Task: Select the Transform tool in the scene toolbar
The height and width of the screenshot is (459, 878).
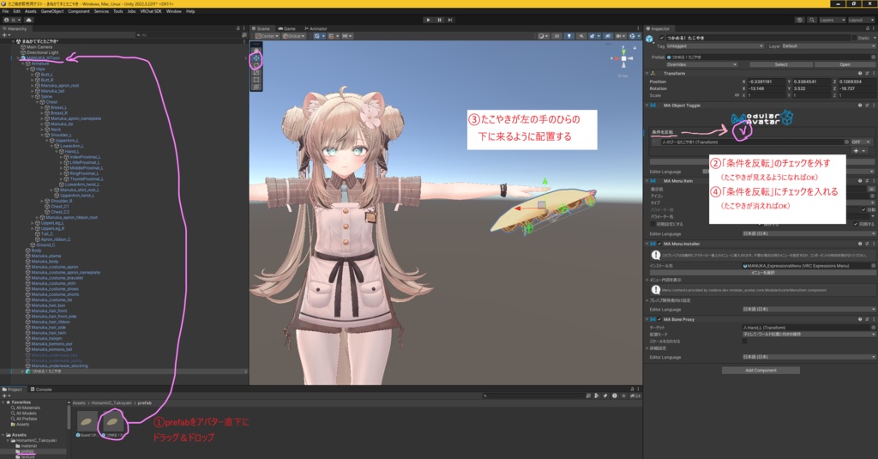Action: coord(256,87)
